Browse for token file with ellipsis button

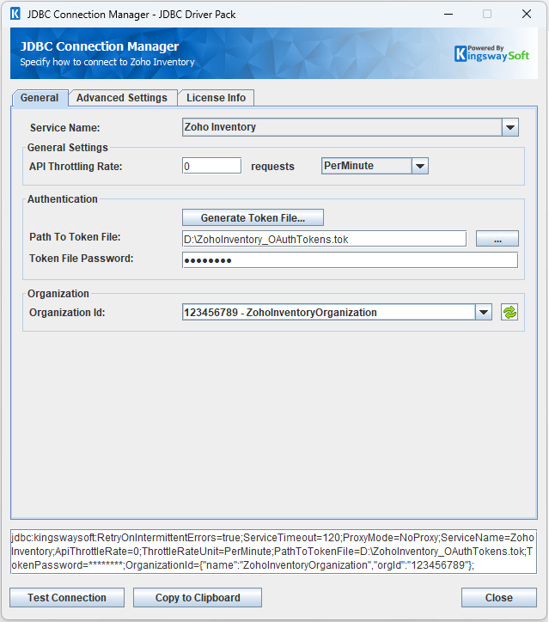(x=497, y=240)
